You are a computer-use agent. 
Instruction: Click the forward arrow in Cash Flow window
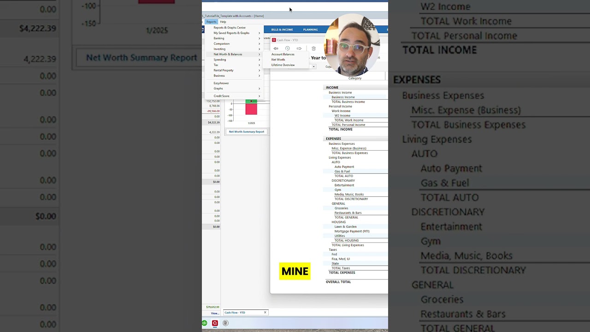coord(299,48)
